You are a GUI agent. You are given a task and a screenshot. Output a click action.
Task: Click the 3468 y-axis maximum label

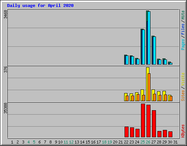[x=5, y=15]
